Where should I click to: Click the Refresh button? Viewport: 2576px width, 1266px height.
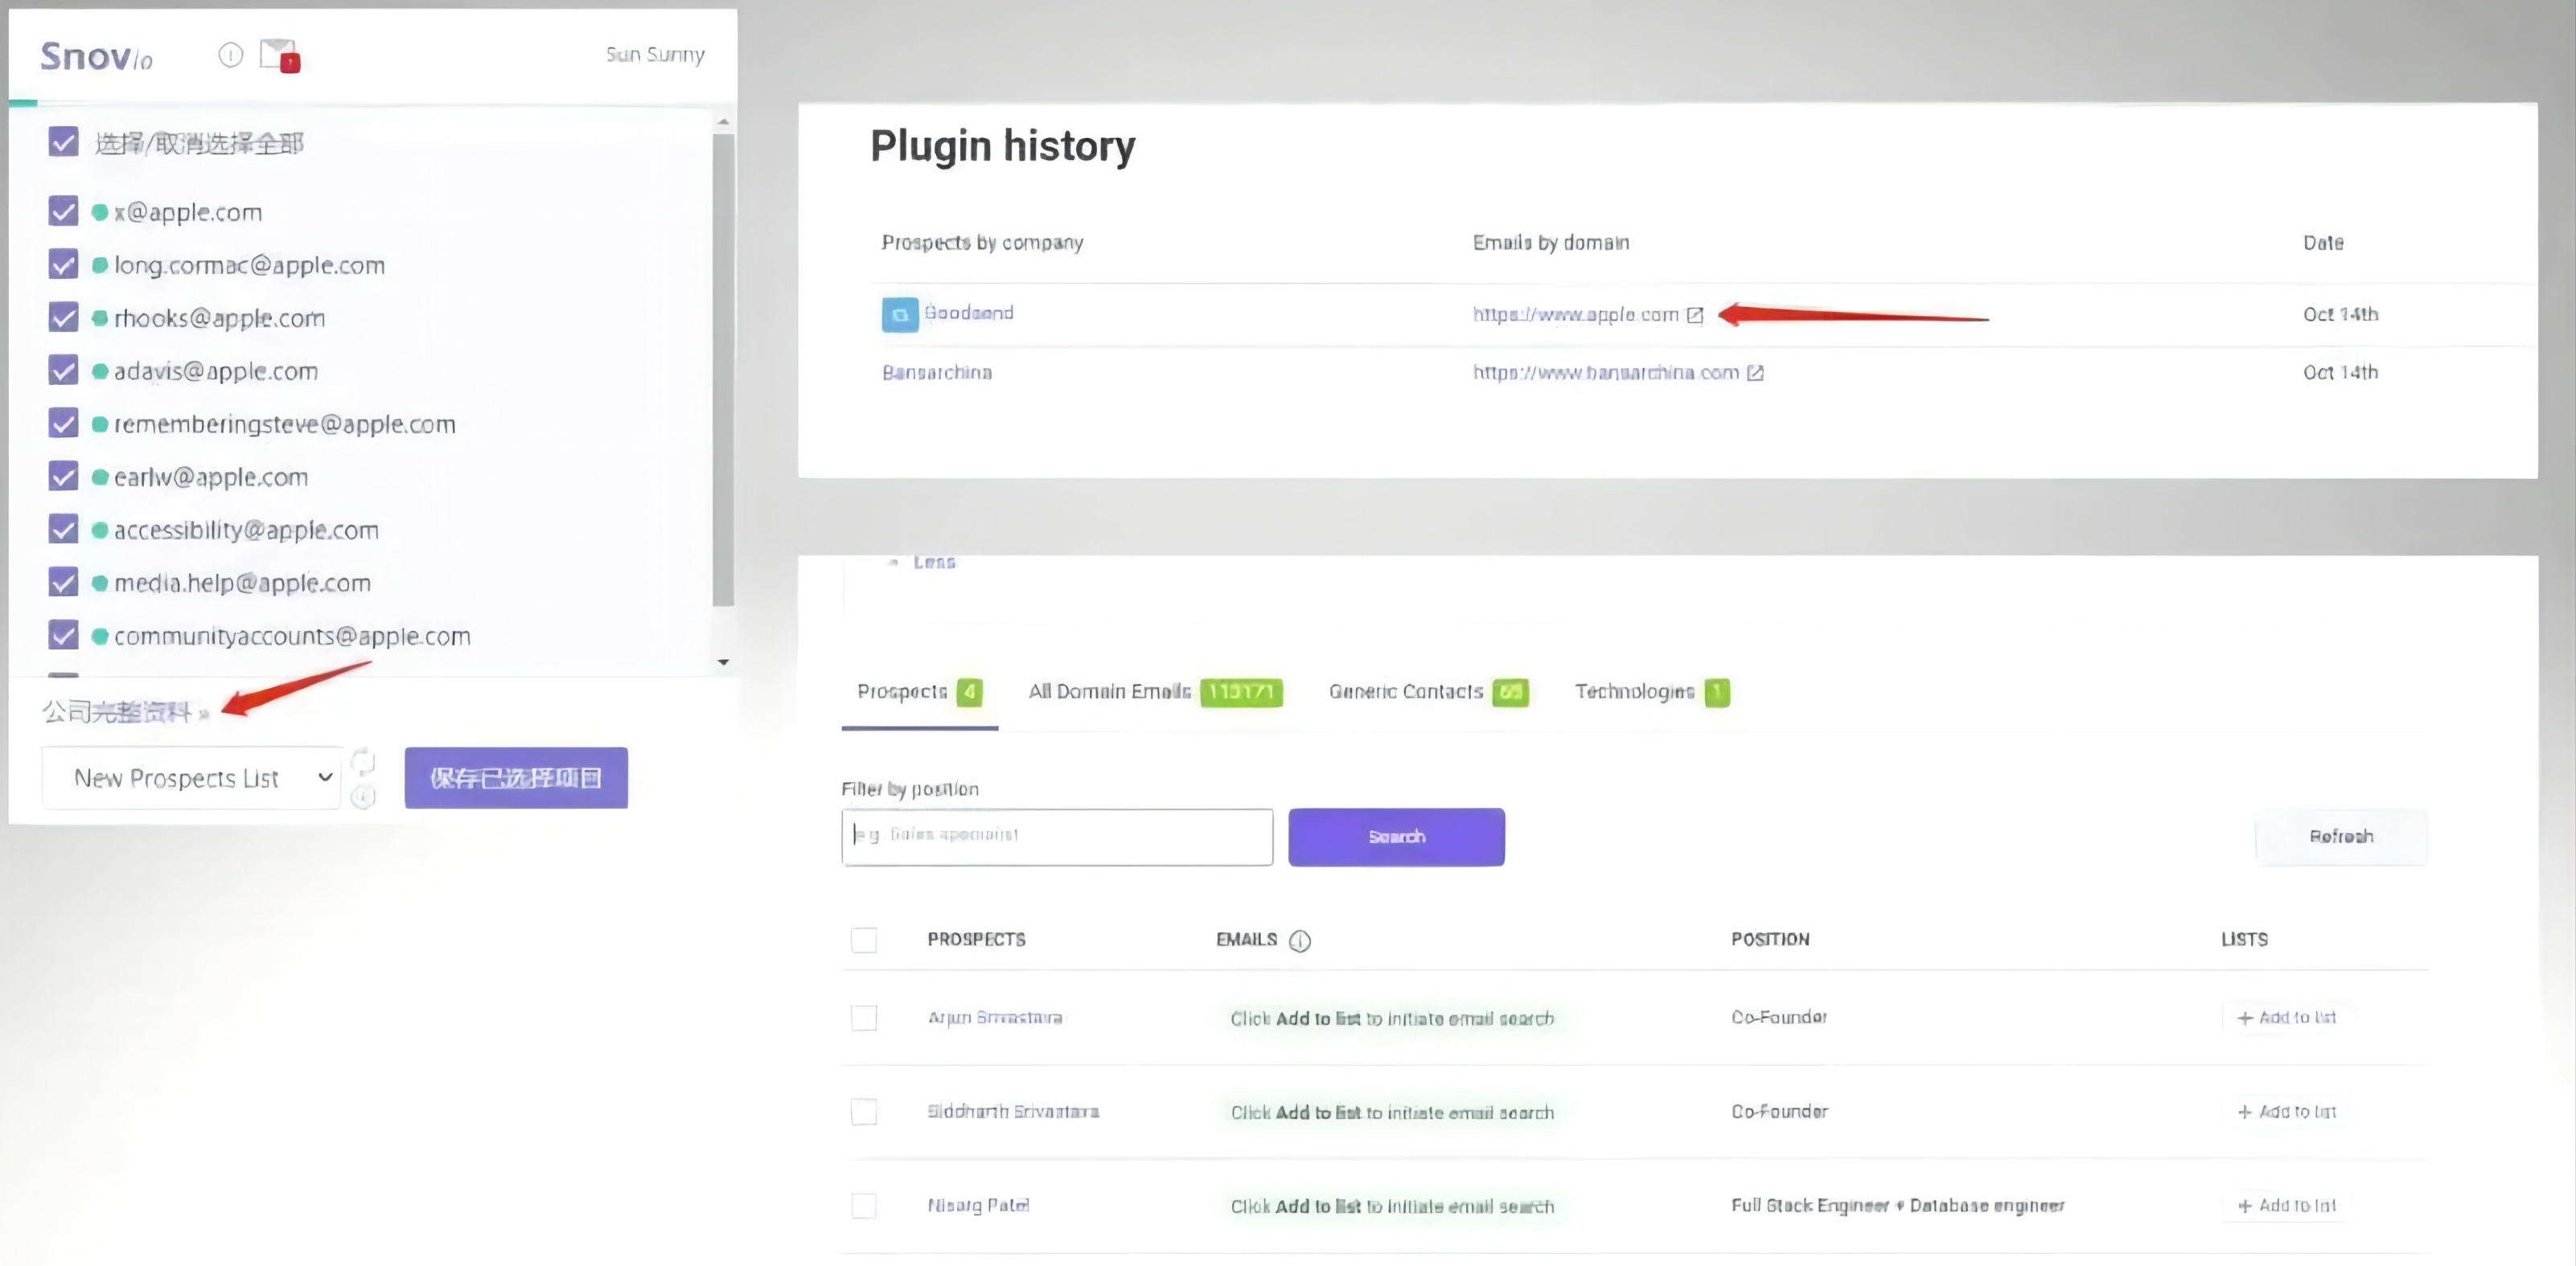click(x=2340, y=836)
